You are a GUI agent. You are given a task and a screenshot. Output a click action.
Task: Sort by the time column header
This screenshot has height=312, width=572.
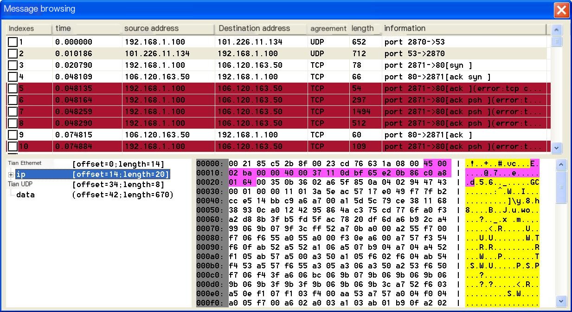(87, 28)
